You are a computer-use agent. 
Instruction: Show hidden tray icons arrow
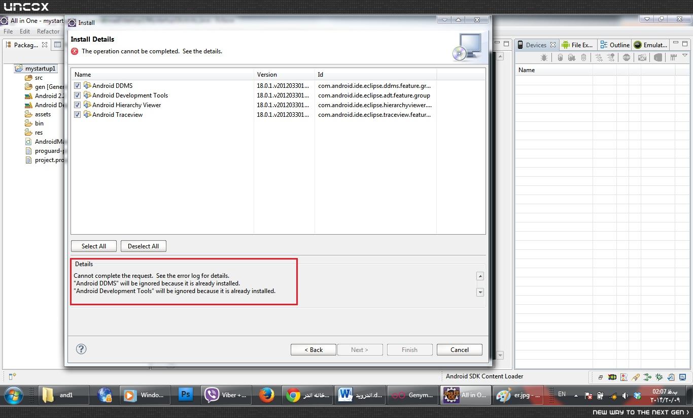click(x=576, y=395)
